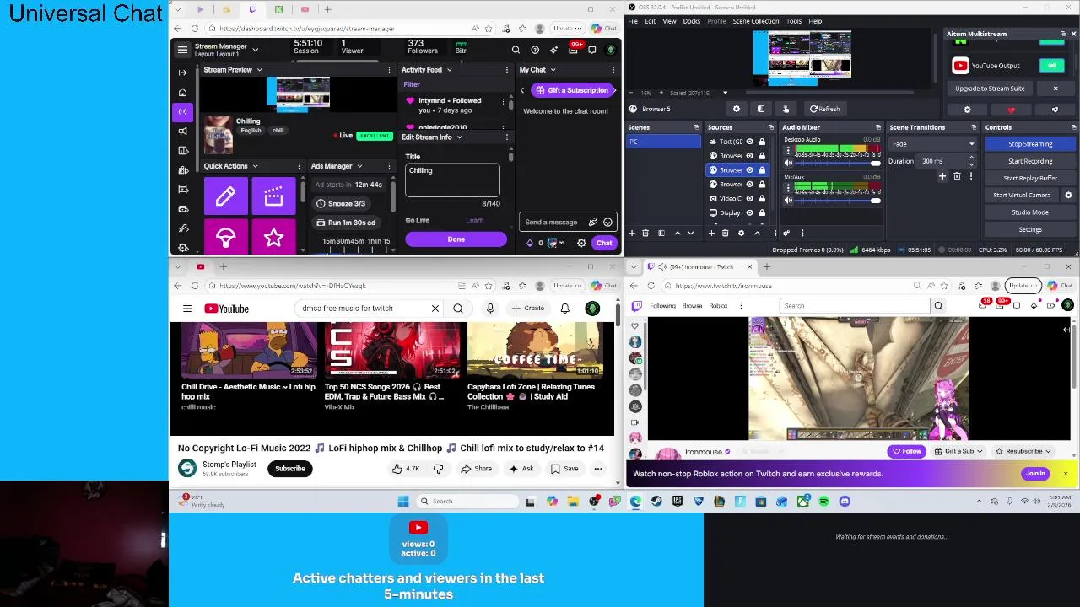Select PC scene in OBS Scenes
This screenshot has height=607, width=1080.
pos(664,142)
